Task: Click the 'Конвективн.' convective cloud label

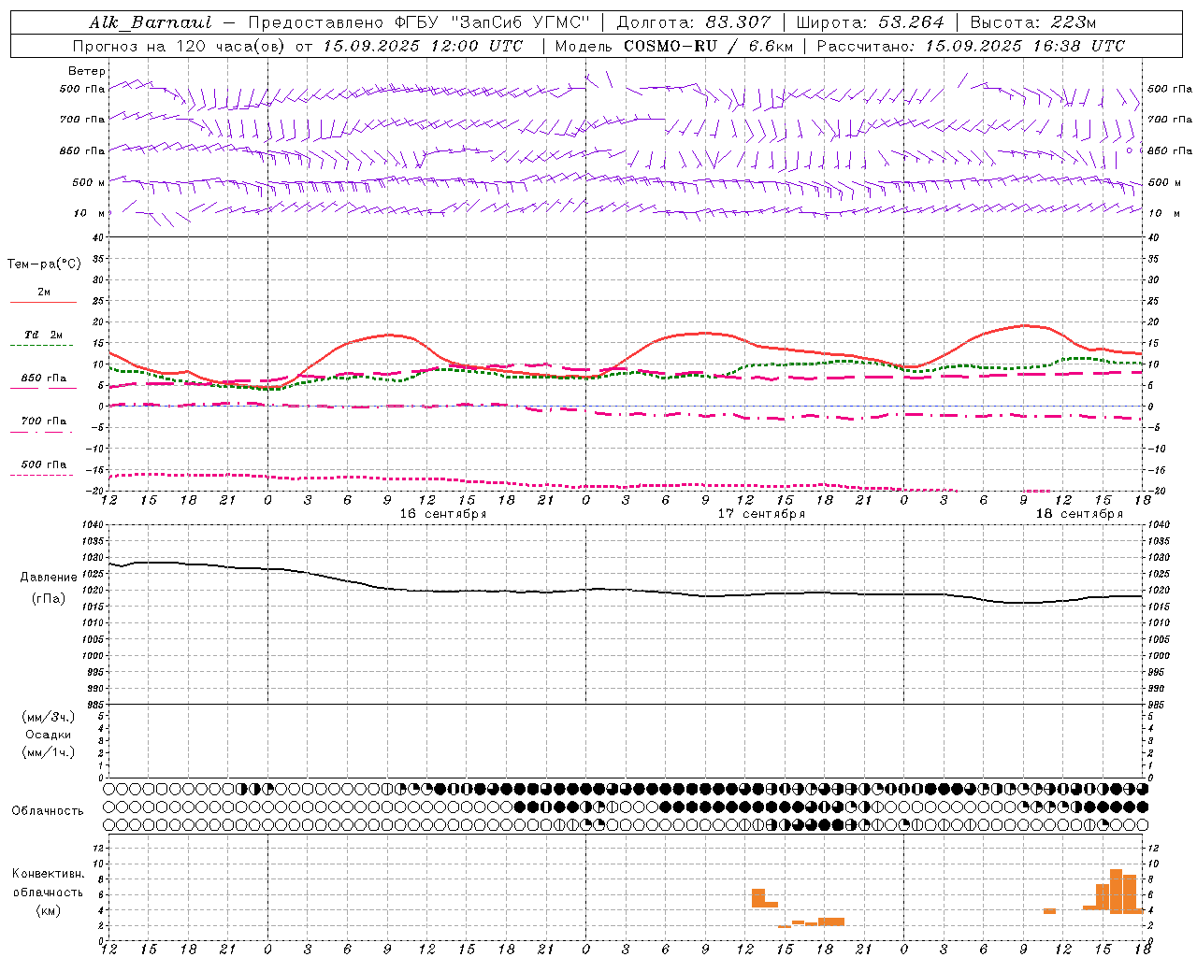Action: coord(49,874)
